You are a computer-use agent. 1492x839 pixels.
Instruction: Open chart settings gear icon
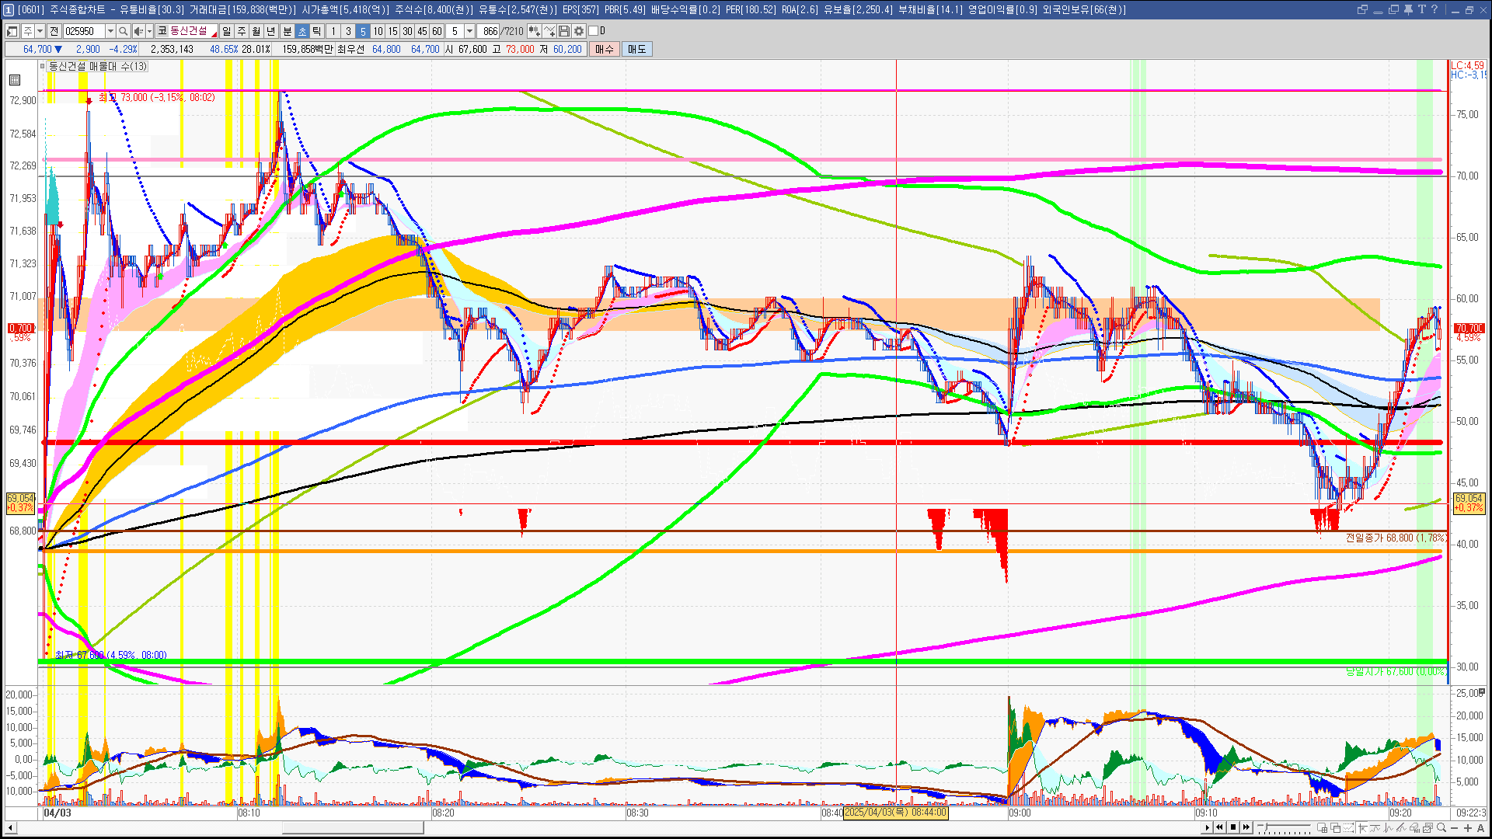coord(579,31)
